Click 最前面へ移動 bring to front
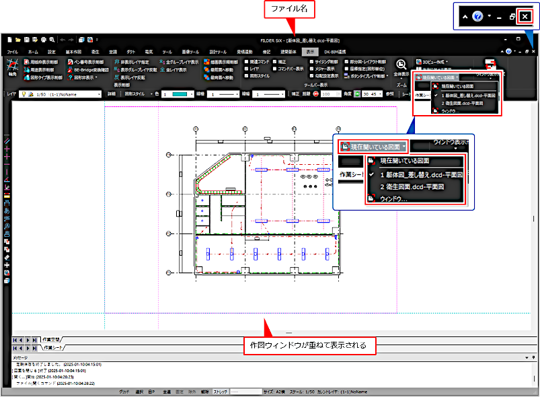540x397 pixels. click(x=219, y=69)
